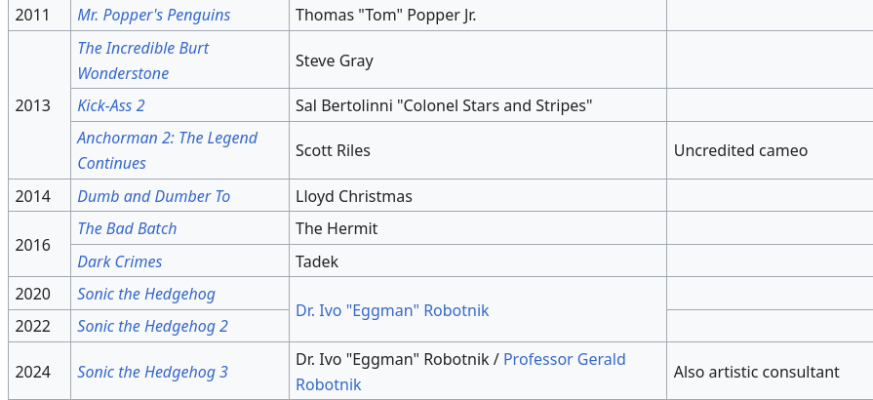Follow the Sonic the Hedgehog 2 link
Screen dimensions: 873x400
coord(152,326)
